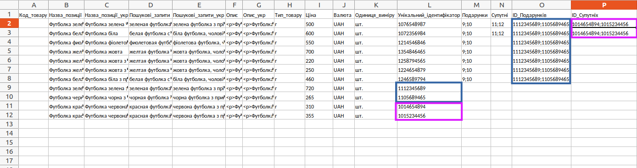Select column O header
637x168 pixels.
tap(541, 5)
